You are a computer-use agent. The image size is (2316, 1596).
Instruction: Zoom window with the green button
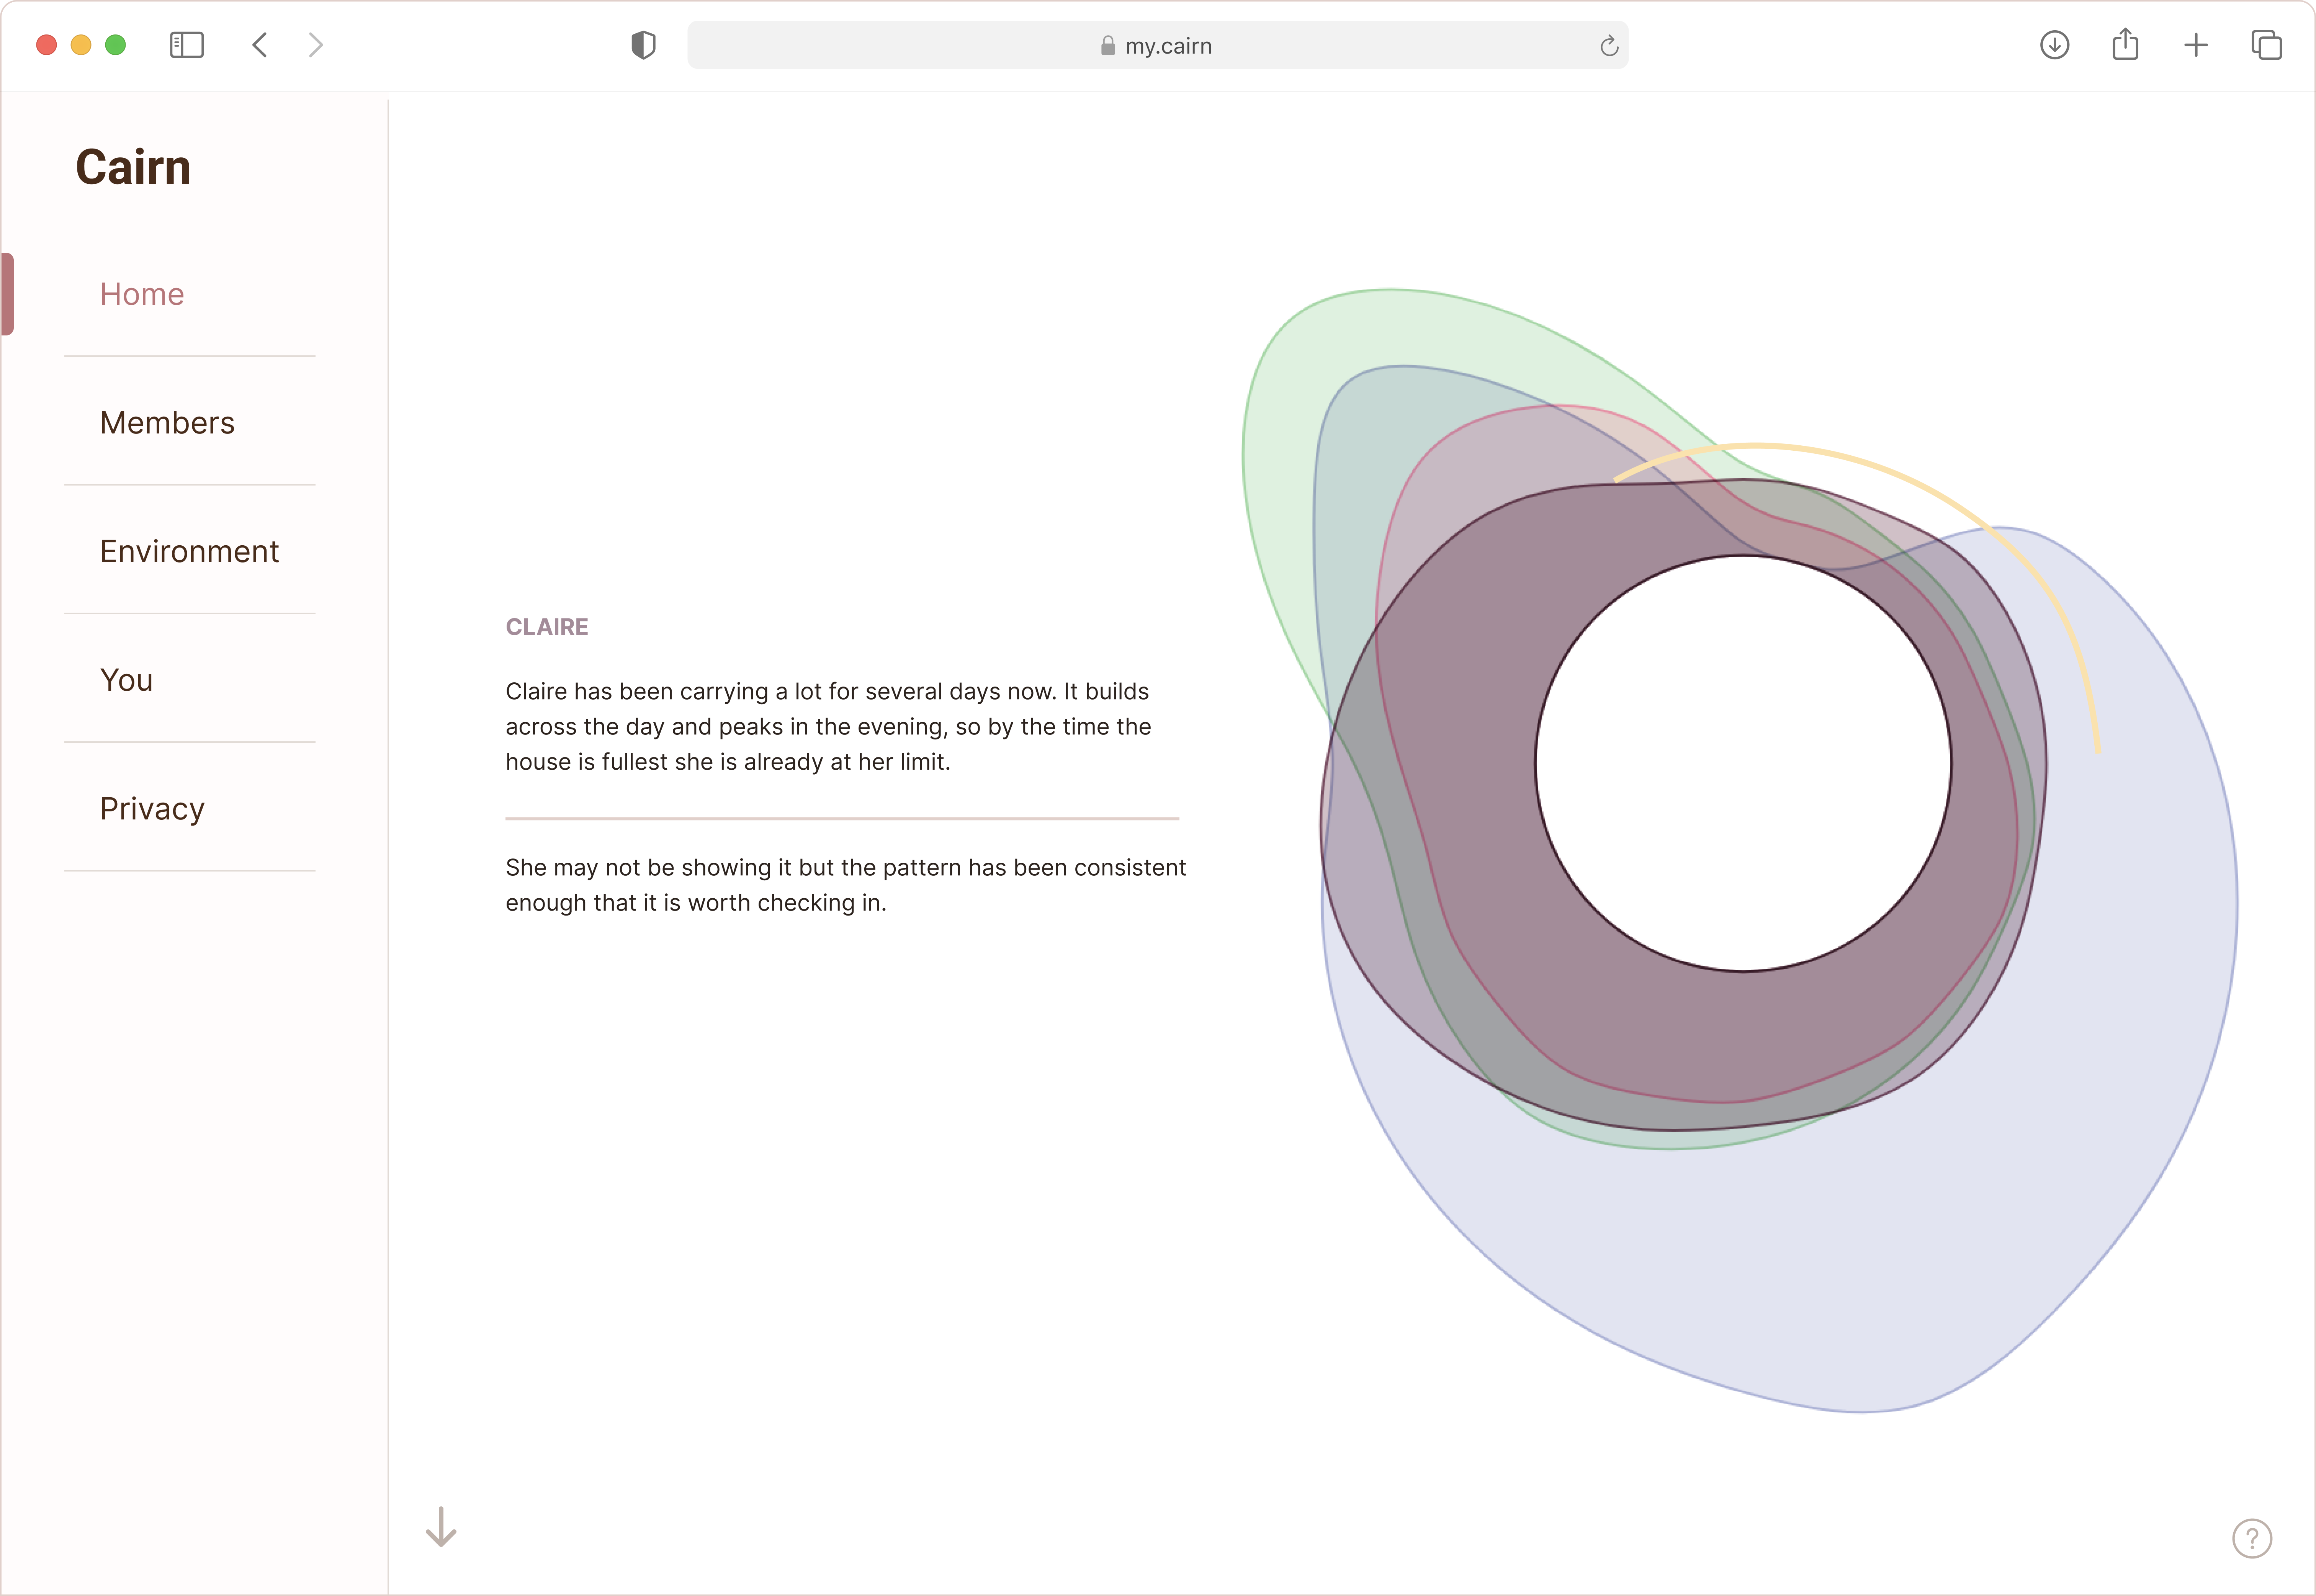coord(116,45)
